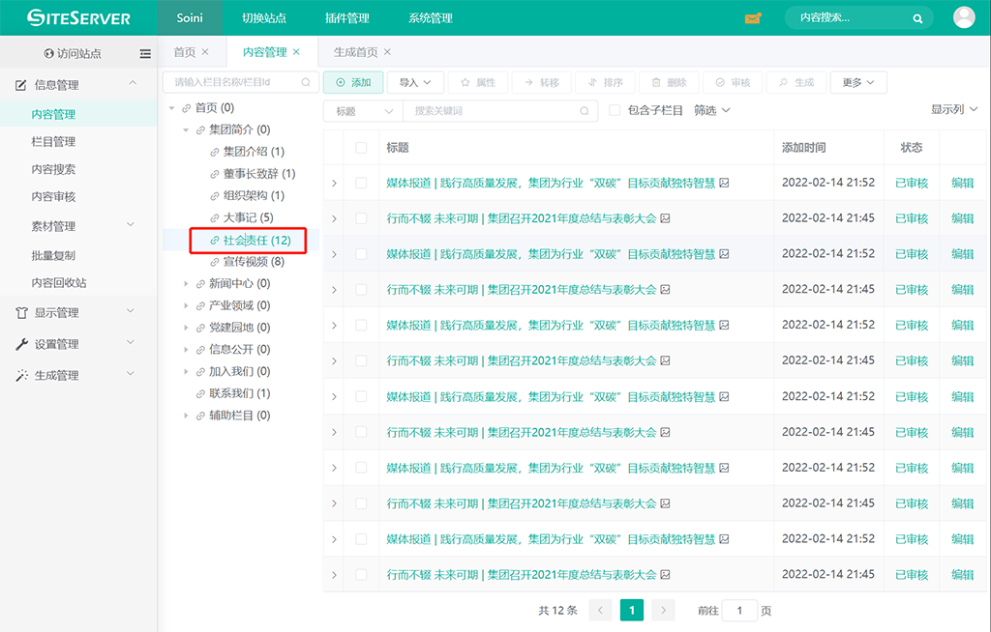
Task: Click the search magnifier in top bar
Action: 917,18
